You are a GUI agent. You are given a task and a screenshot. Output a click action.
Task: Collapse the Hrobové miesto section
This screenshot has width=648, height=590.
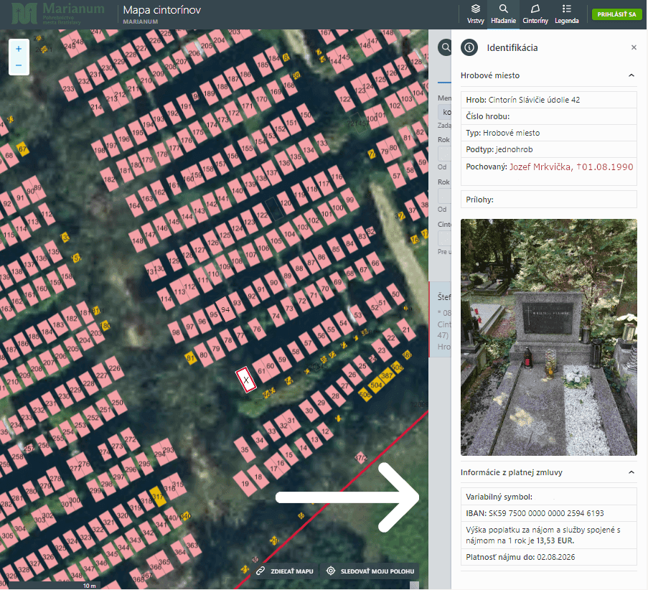point(631,75)
